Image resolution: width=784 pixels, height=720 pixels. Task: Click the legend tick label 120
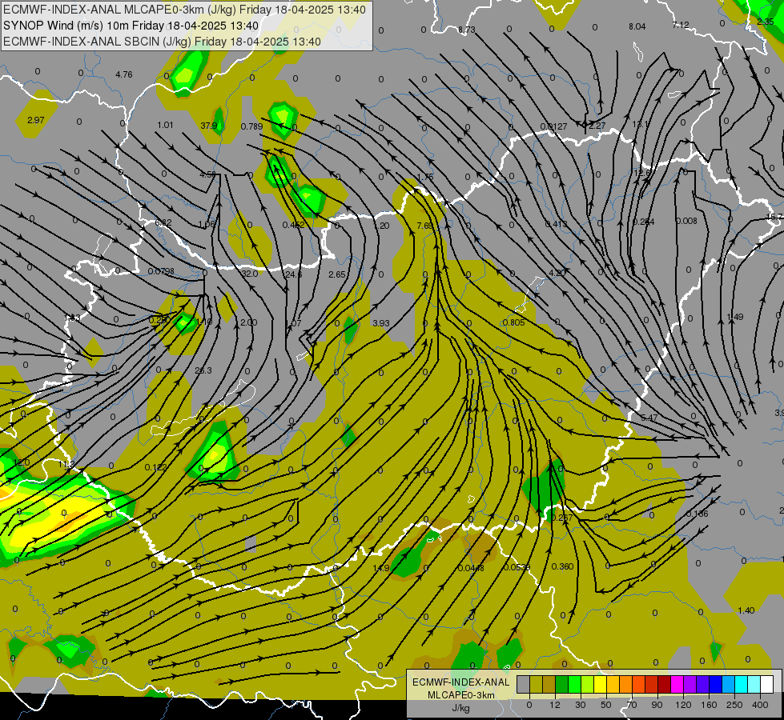[x=683, y=705]
